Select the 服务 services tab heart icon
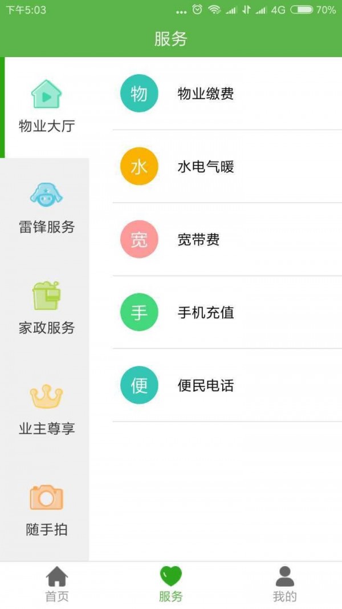This screenshot has height=609, width=342. pyautogui.click(x=170, y=579)
